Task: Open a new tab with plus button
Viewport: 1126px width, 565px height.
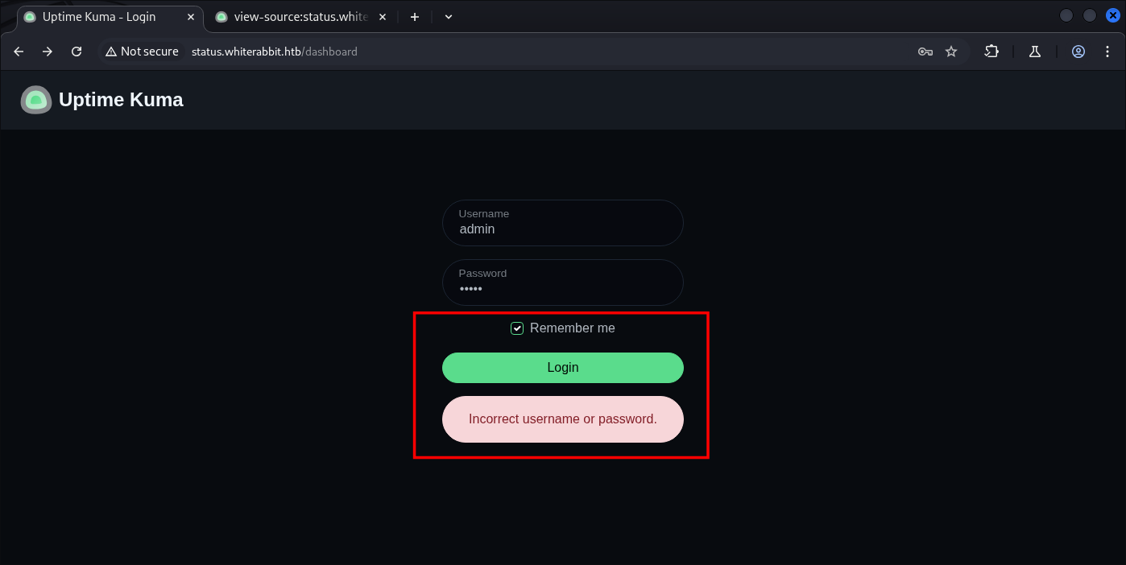Action: point(415,17)
